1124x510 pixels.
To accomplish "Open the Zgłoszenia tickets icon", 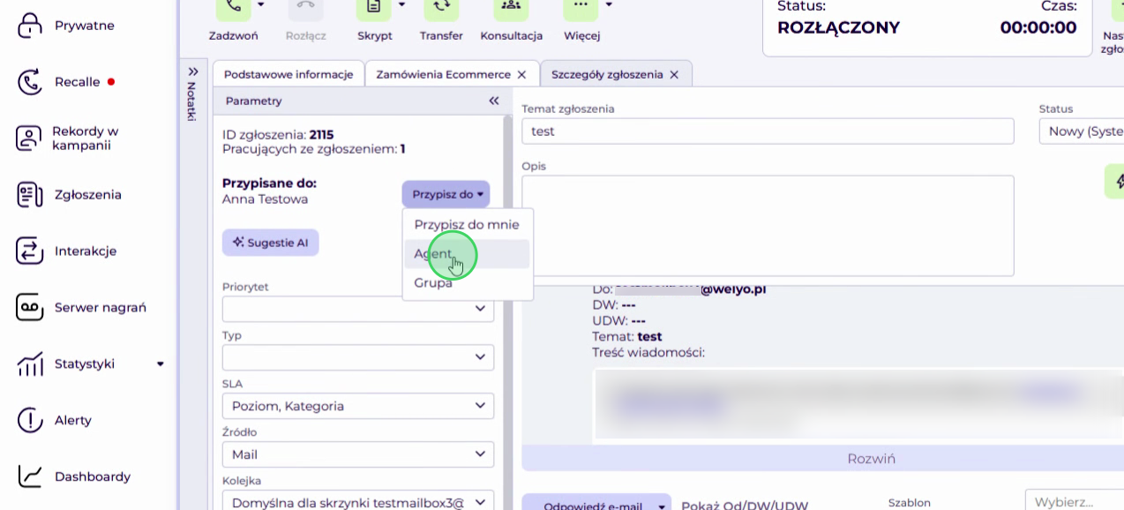I will (30, 195).
